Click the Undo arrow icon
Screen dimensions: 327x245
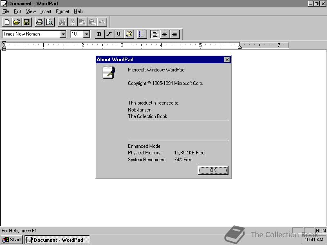[102, 22]
